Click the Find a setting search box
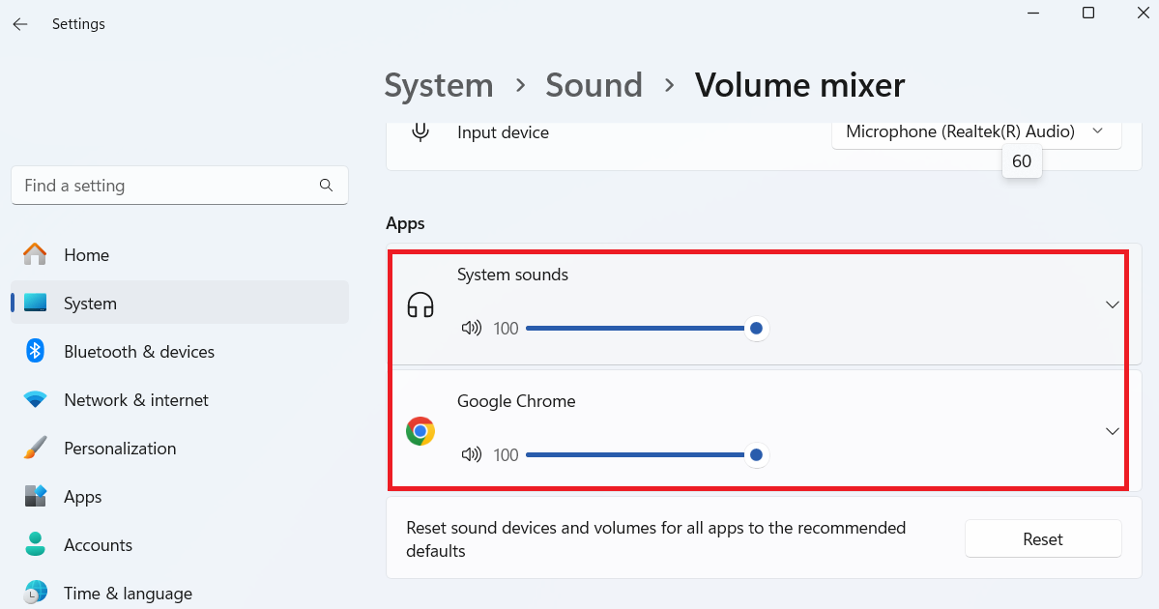 click(180, 185)
